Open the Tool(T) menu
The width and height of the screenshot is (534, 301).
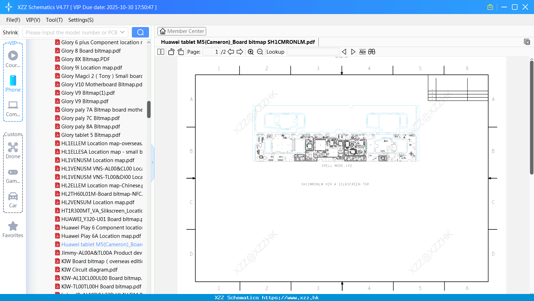[x=54, y=20]
